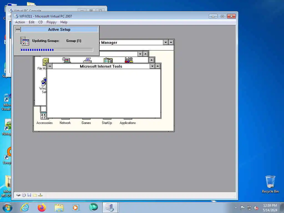Maximize the Main group window behind Internet Tools

pyautogui.click(x=145, y=54)
